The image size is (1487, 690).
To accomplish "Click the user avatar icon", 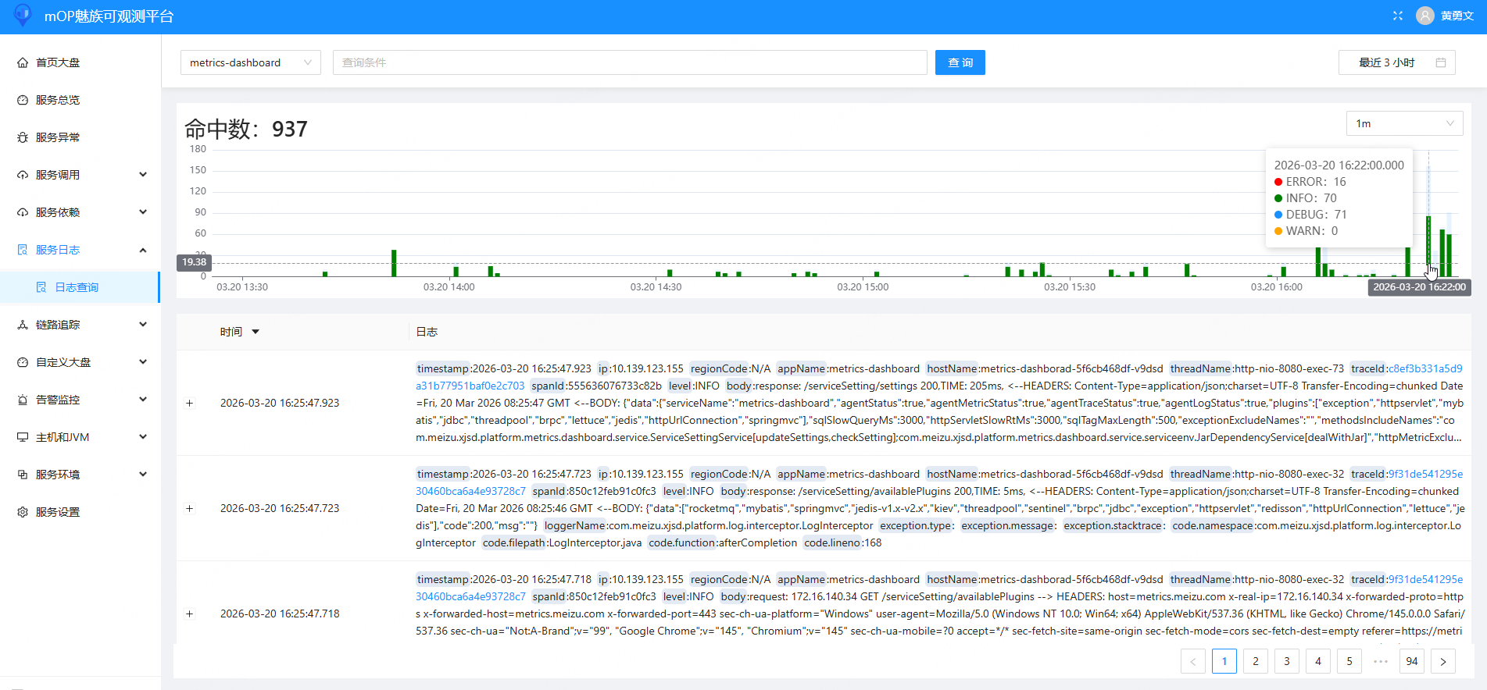I will [x=1425, y=16].
